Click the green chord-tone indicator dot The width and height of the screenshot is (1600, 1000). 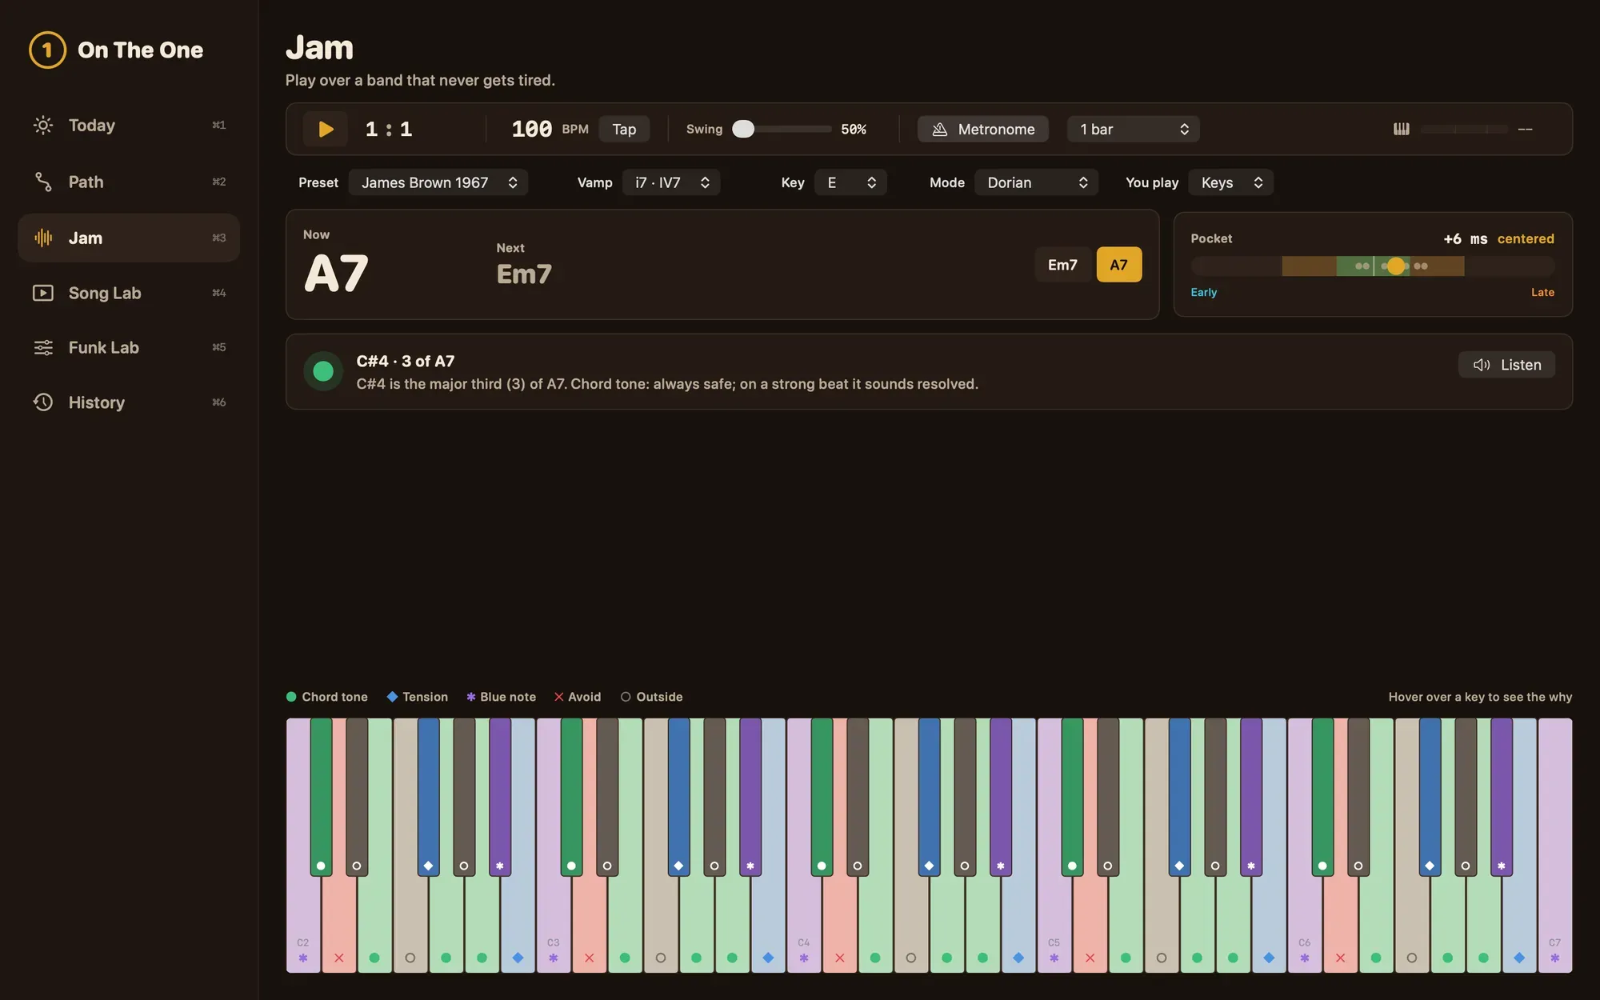click(x=323, y=371)
